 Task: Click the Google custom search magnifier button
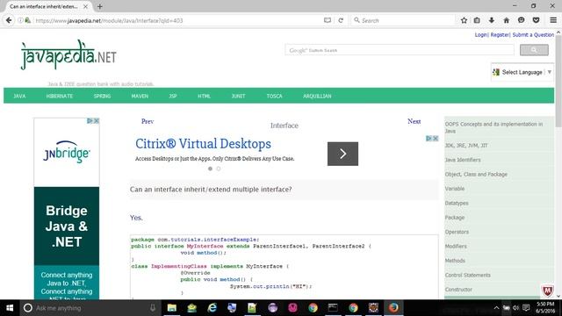(534, 50)
